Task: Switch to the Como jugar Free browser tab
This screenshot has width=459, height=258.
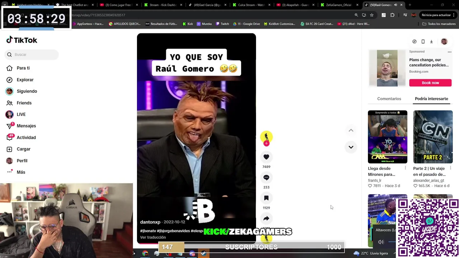Action: tap(119, 5)
